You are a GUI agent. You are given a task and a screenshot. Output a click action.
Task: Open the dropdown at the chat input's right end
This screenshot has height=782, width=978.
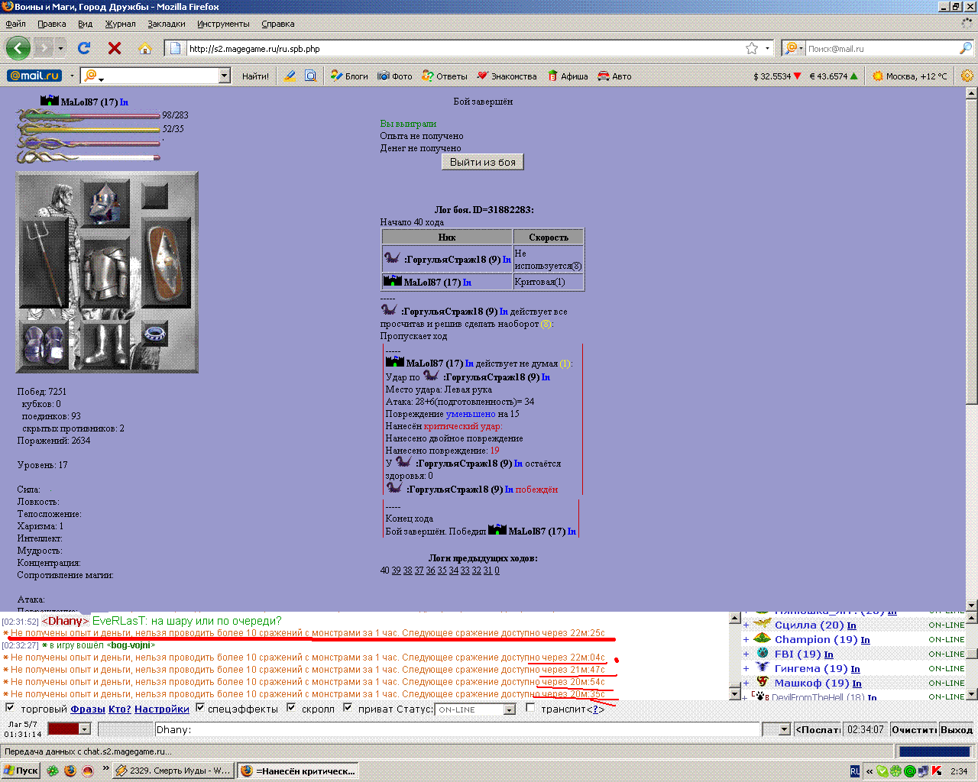pyautogui.click(x=784, y=729)
